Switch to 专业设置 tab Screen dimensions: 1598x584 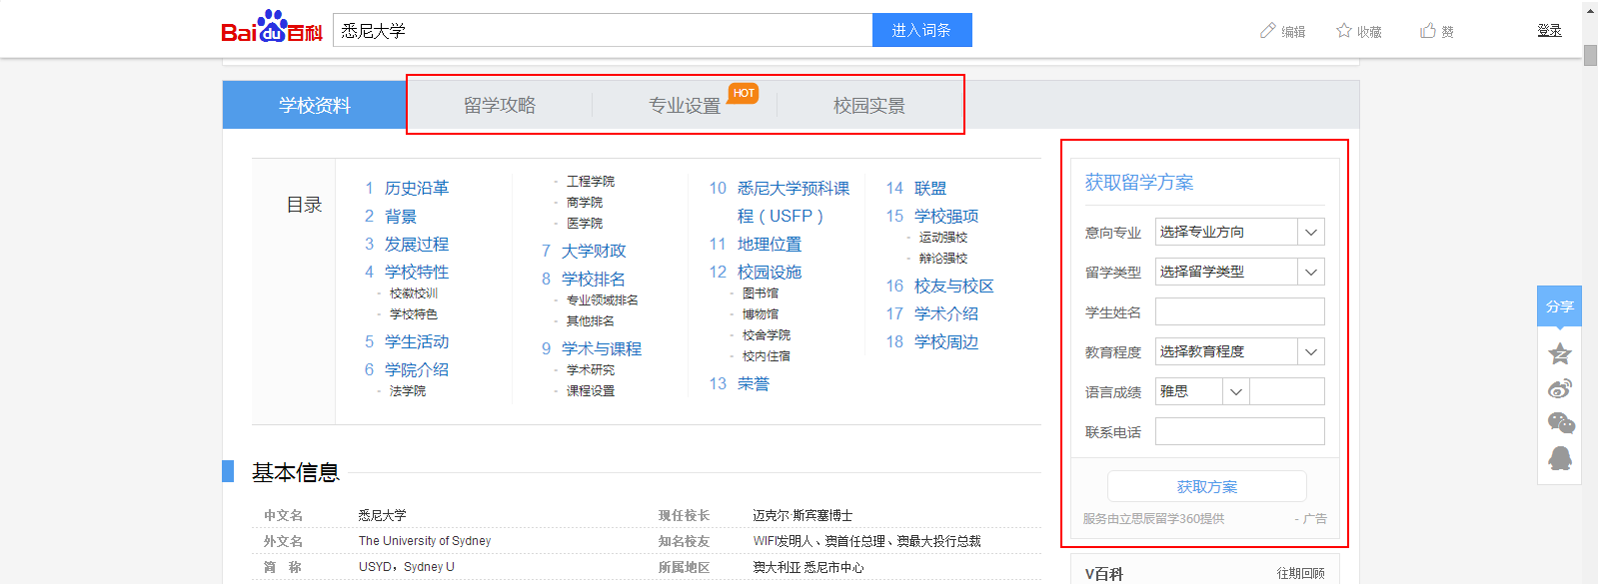click(x=685, y=105)
